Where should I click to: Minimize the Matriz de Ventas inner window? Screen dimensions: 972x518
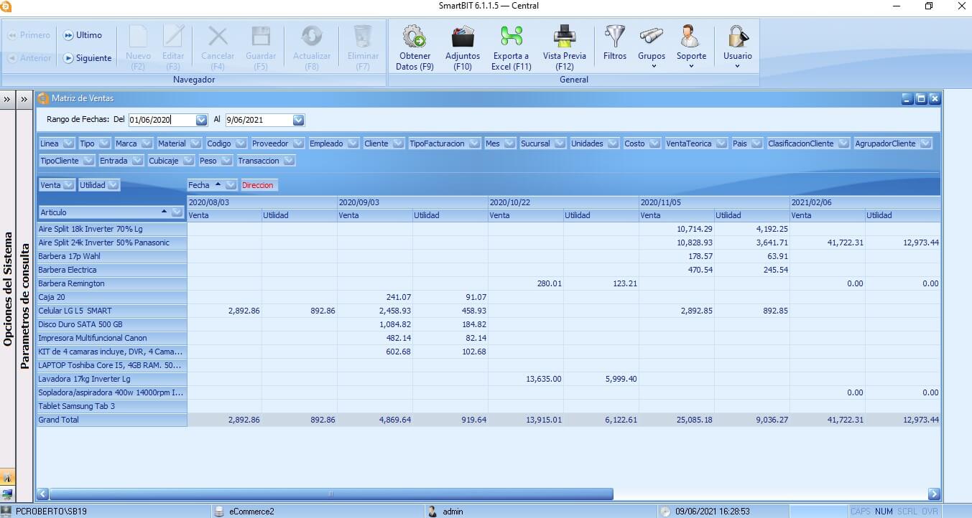pyautogui.click(x=907, y=98)
